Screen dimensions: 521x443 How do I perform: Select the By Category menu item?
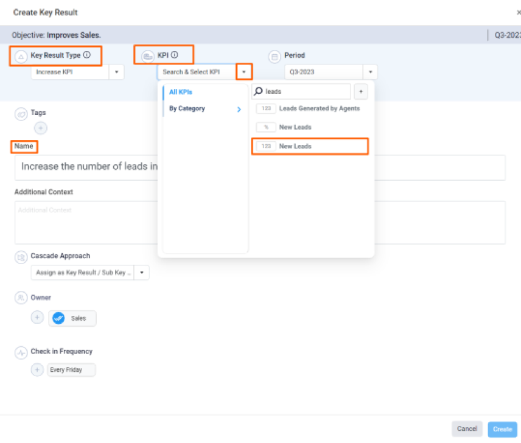[x=187, y=108]
